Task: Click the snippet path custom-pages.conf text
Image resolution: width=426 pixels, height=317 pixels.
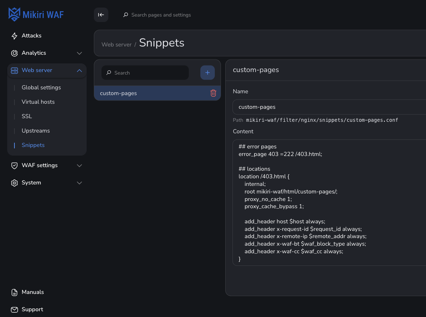Action: pyautogui.click(x=322, y=120)
